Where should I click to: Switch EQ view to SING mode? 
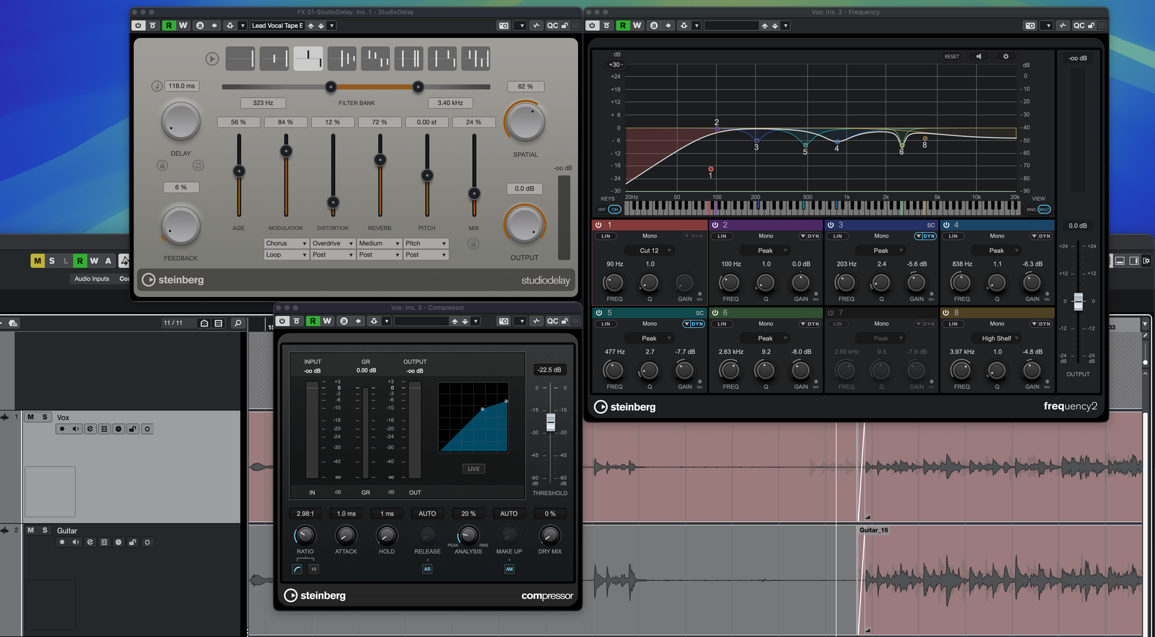pyautogui.click(x=1031, y=210)
